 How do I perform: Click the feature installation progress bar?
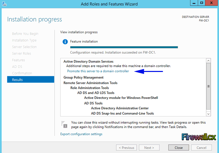point(124,47)
